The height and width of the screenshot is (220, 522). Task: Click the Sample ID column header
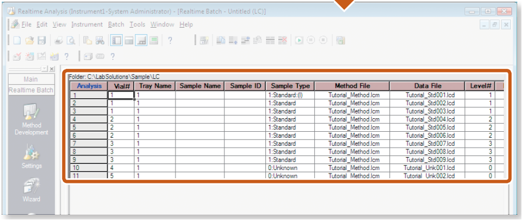point(245,86)
